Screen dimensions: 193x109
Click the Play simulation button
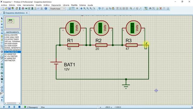pos(4,107)
